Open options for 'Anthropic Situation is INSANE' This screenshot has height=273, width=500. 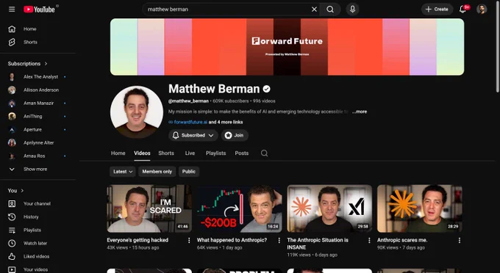pos(369,240)
